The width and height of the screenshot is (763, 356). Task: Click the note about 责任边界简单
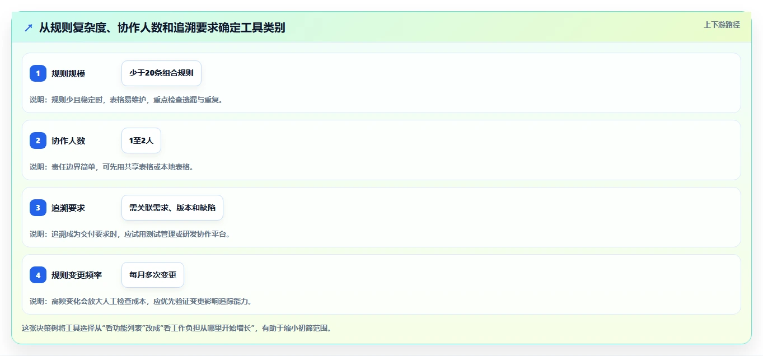click(x=111, y=167)
